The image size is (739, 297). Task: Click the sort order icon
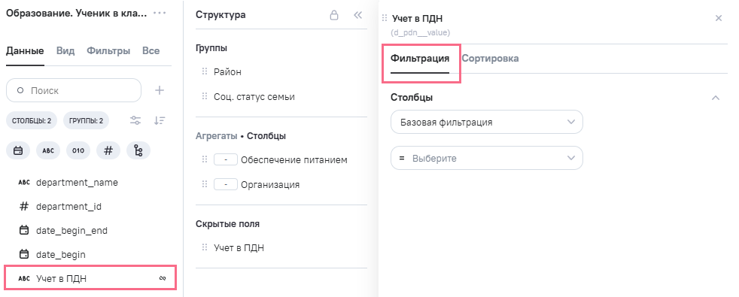[160, 120]
